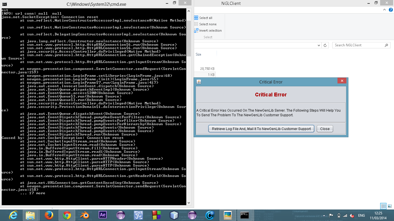Switch to Google Chrome in the taskbar
Viewport: 394px width, 221px height.
coord(67,215)
